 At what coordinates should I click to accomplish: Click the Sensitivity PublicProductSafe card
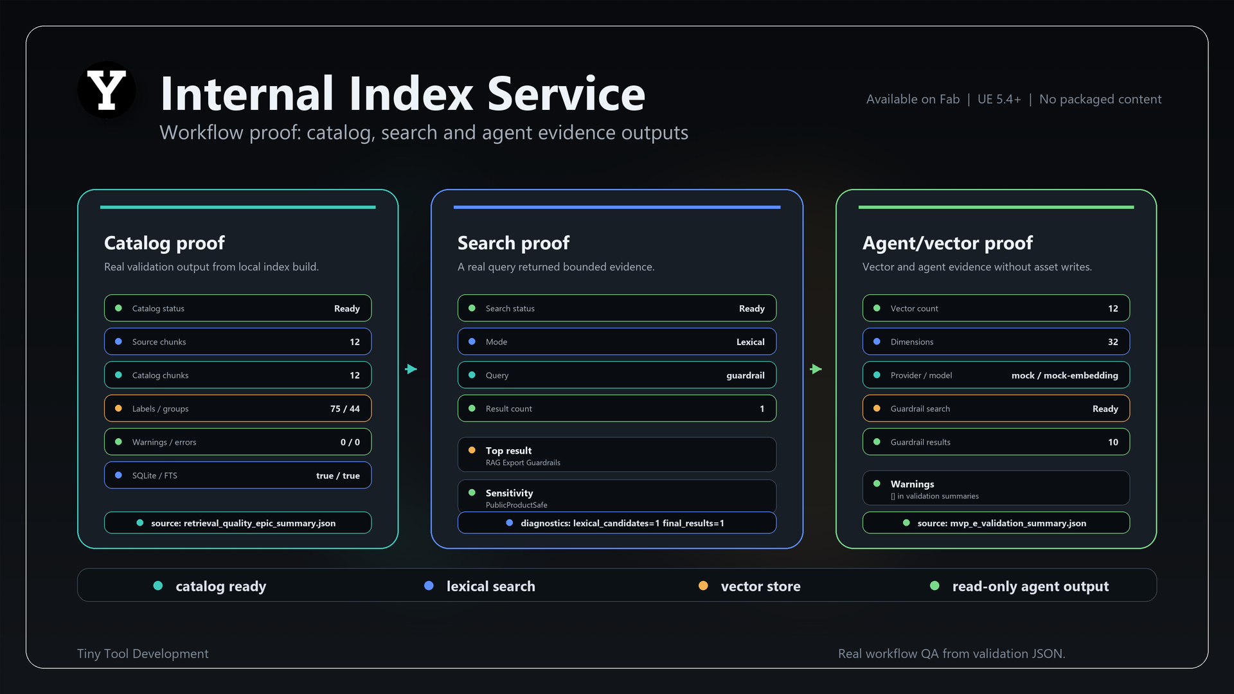pyautogui.click(x=617, y=496)
